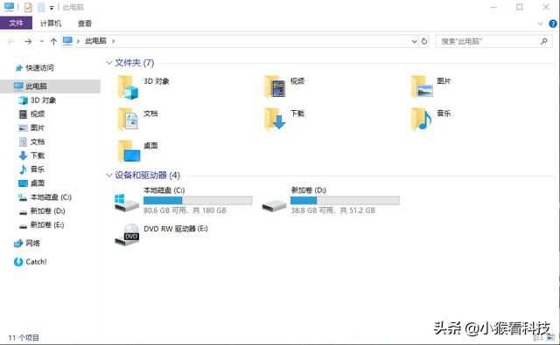Click the text 38.8 GB 可用, 共 51.2 GB

[x=332, y=210]
